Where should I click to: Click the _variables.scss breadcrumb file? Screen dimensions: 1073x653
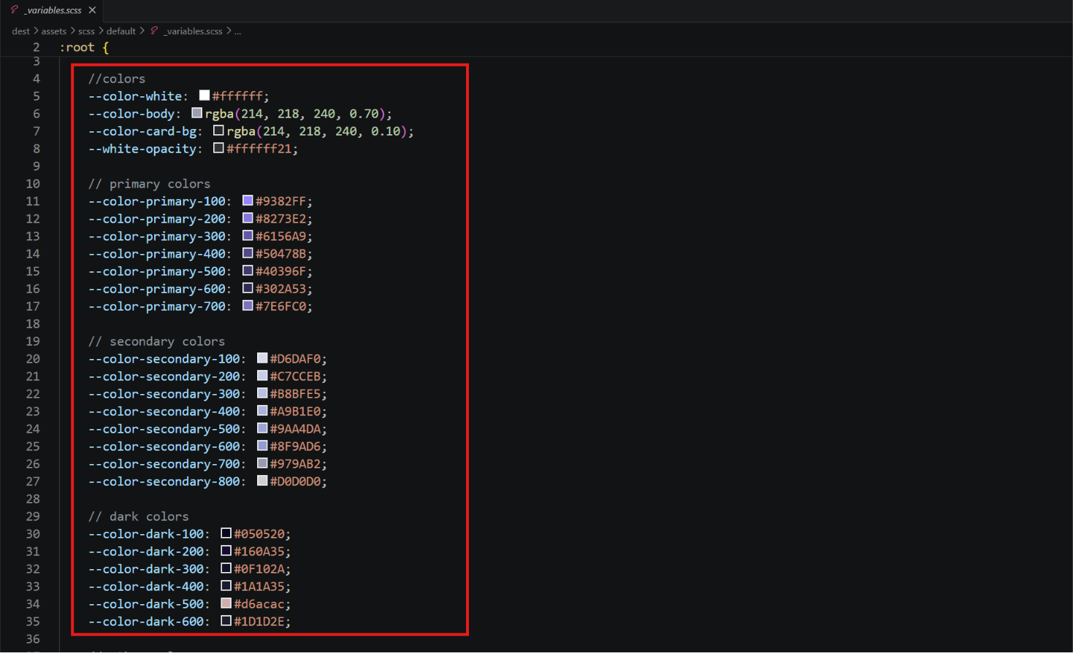pyautogui.click(x=193, y=31)
